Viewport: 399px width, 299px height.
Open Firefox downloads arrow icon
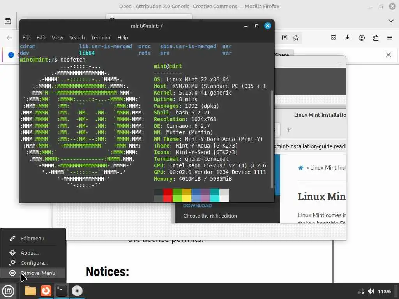click(347, 38)
